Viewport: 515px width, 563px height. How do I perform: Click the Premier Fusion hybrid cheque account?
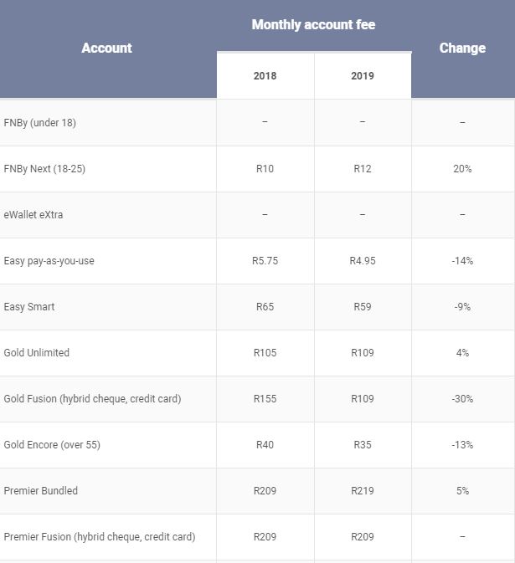[99, 537]
